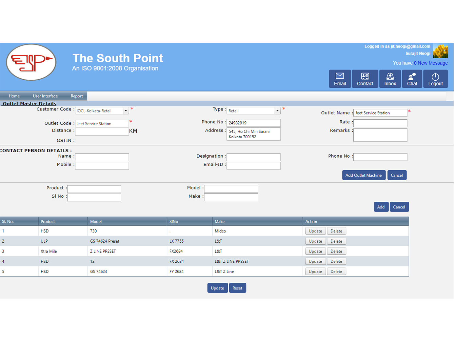Click the contact person Phone No field
The width and height of the screenshot is (454, 342).
click(380, 157)
